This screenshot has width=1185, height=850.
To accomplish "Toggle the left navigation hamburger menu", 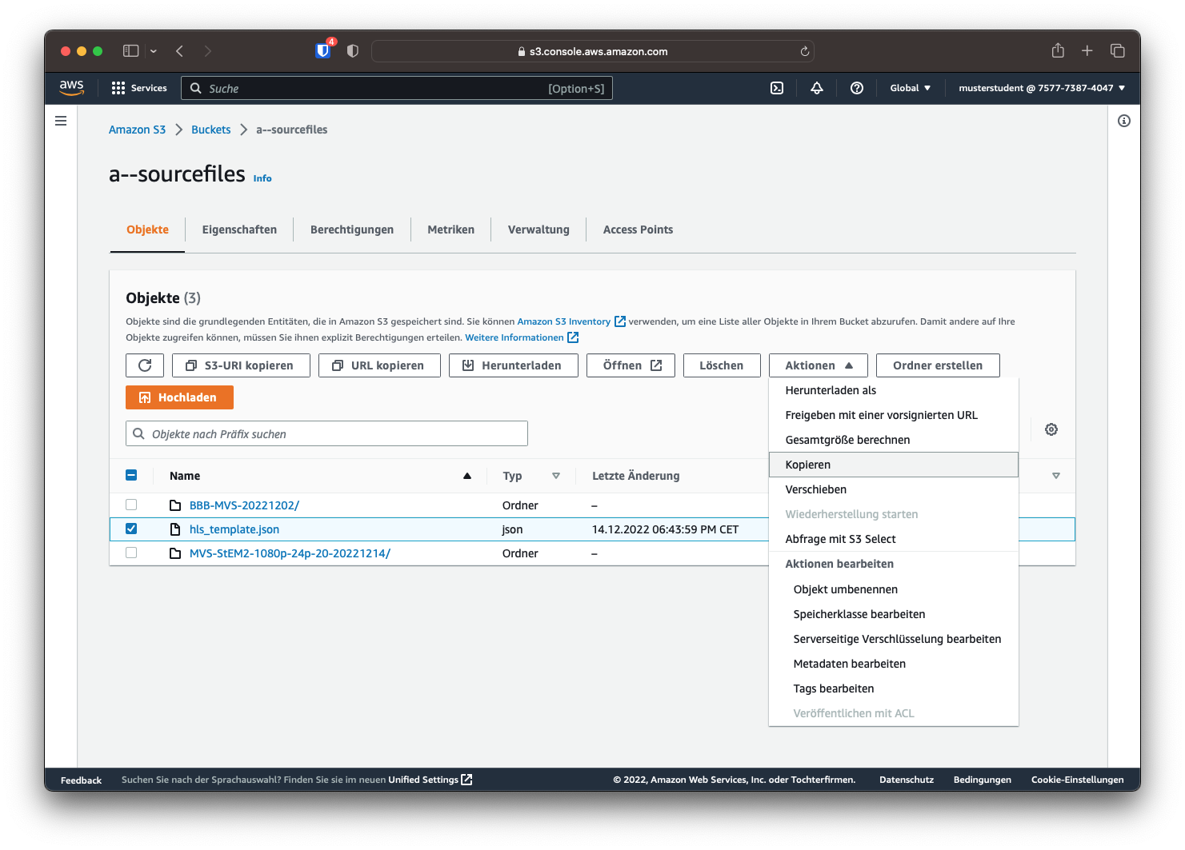I will click(61, 121).
